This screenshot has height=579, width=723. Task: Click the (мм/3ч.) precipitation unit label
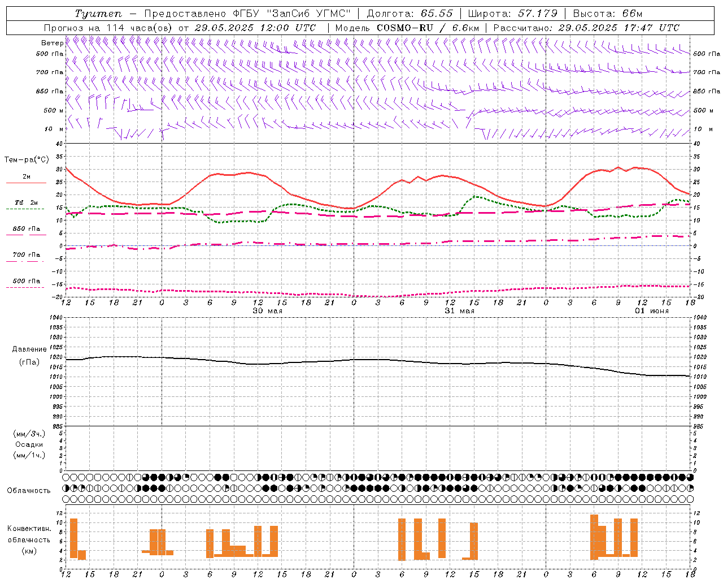point(29,434)
